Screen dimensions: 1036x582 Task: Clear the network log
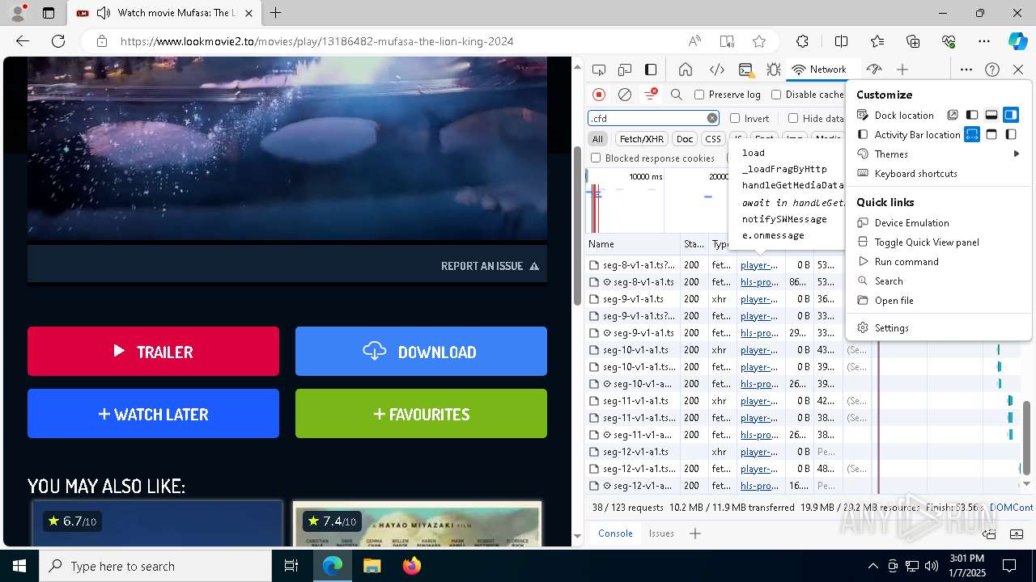pyautogui.click(x=625, y=95)
